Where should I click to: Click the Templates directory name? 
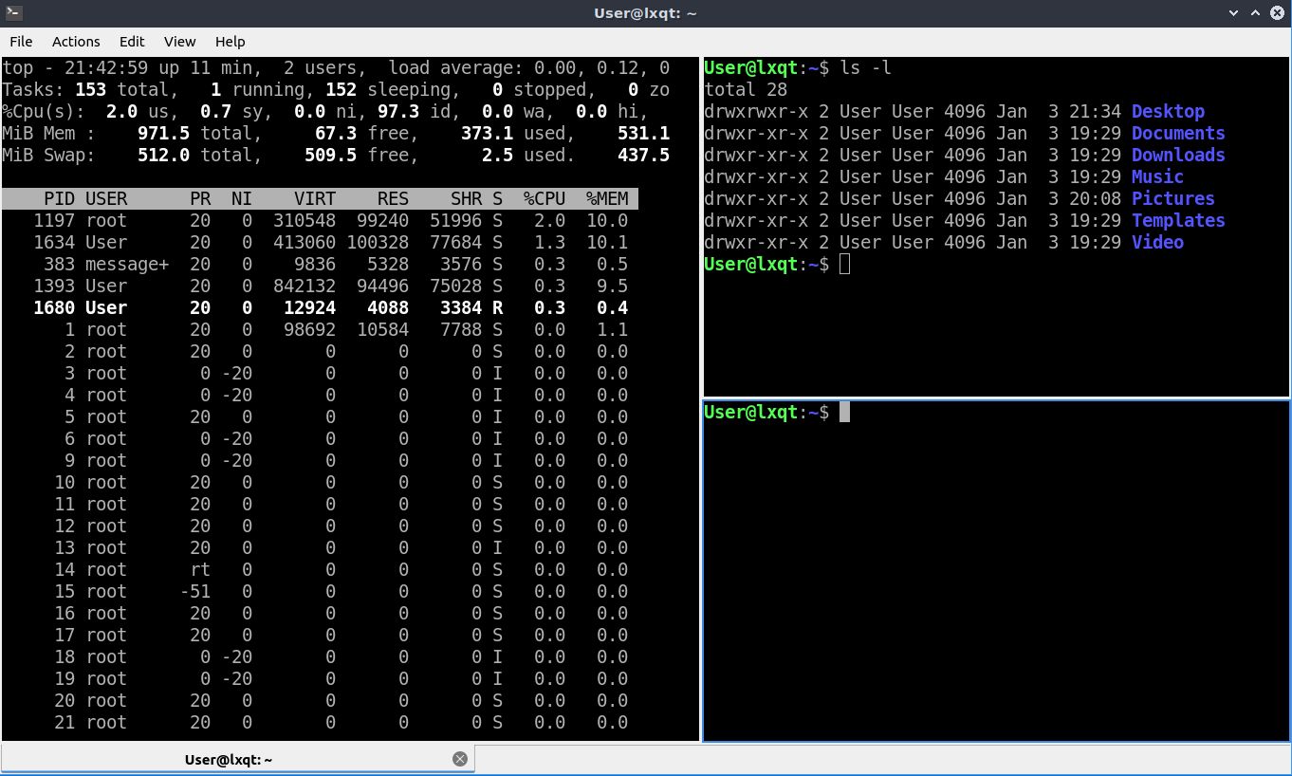pyautogui.click(x=1178, y=220)
